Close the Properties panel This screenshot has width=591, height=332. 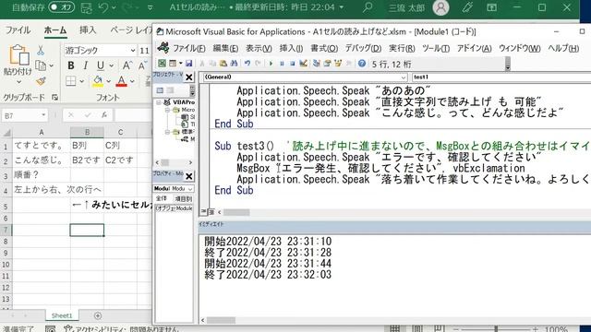[188, 176]
